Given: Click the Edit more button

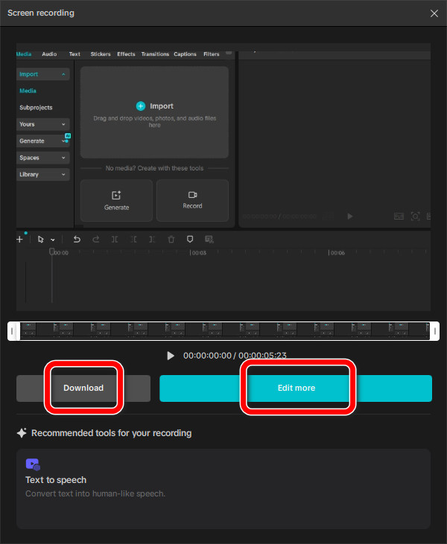Looking at the screenshot, I should [x=296, y=388].
